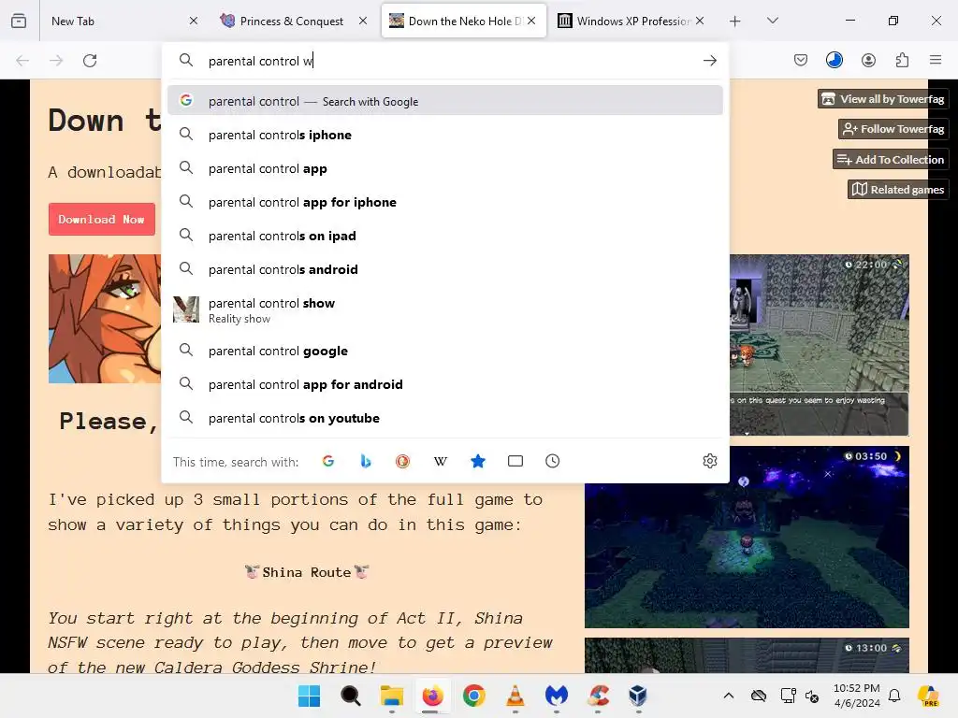Viewport: 958px width, 718px height.
Task: Open File Explorer from taskbar
Action: [392, 696]
